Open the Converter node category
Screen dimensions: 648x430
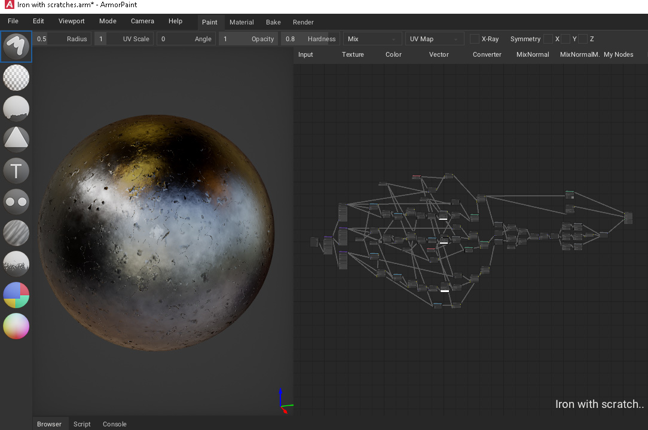(x=487, y=54)
